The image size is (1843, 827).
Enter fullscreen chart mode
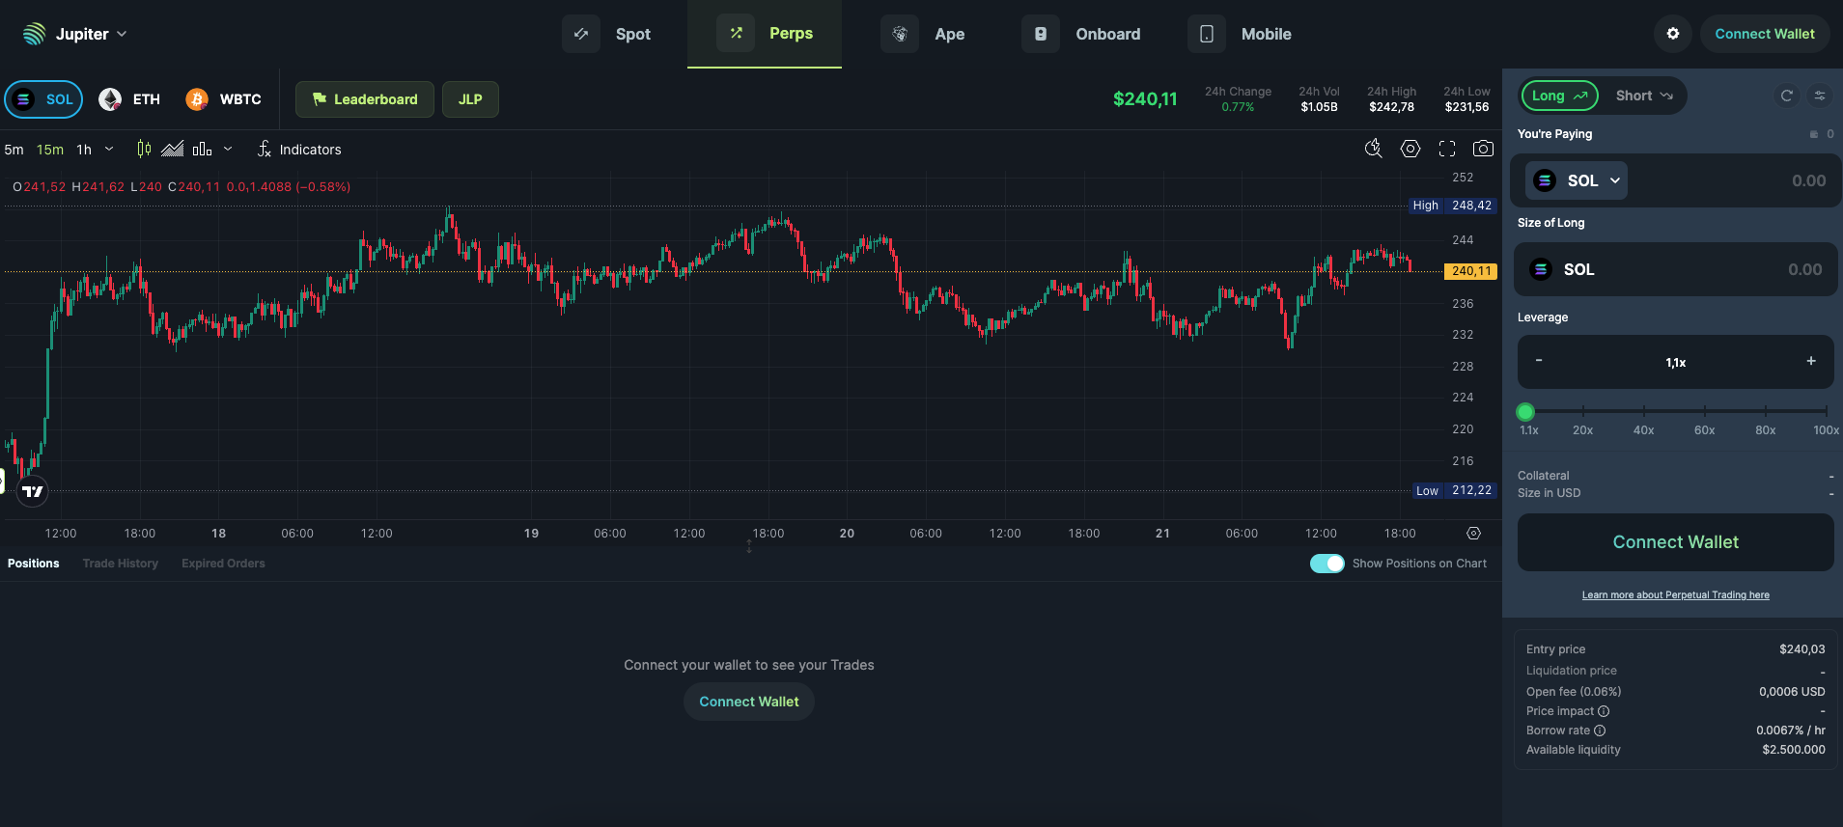(x=1447, y=149)
